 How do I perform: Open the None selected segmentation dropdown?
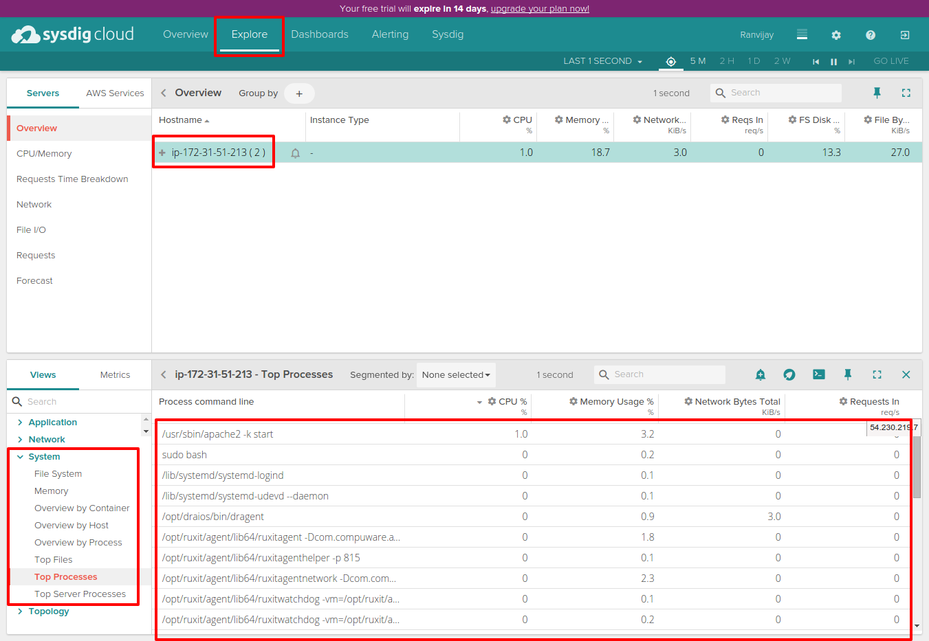click(456, 375)
